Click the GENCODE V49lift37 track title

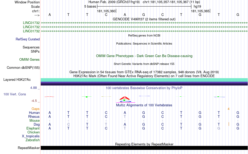click(x=144, y=19)
